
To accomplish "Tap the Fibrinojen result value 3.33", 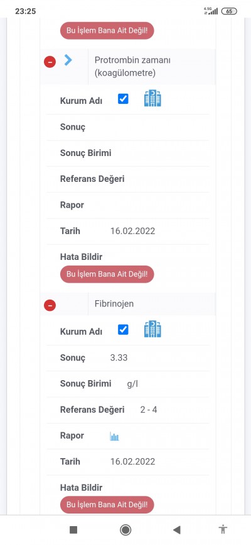I will coord(119,357).
